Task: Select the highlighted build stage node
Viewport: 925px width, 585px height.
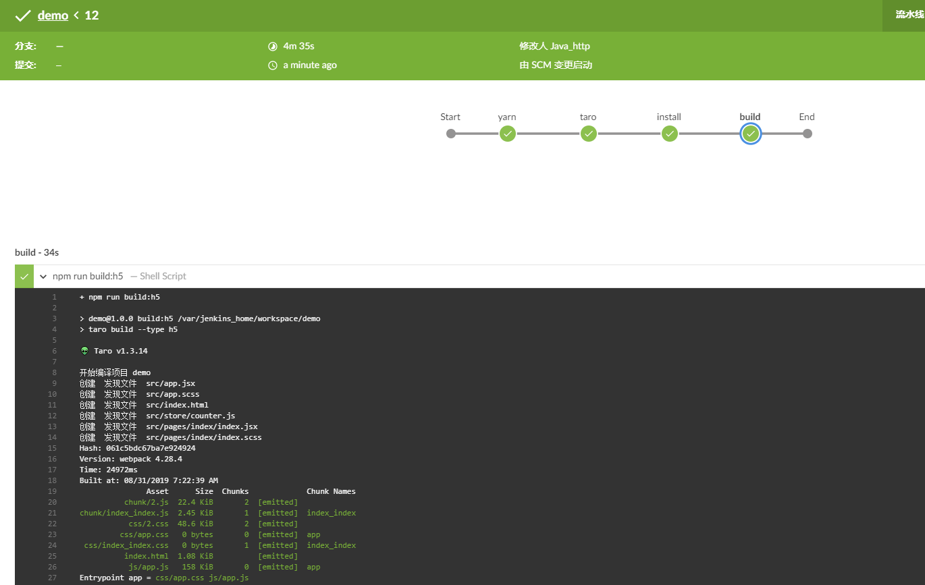Action: pos(751,134)
